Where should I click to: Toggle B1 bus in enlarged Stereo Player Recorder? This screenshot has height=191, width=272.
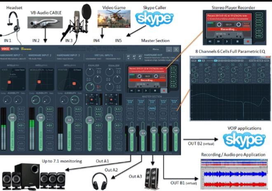(x=259, y=31)
